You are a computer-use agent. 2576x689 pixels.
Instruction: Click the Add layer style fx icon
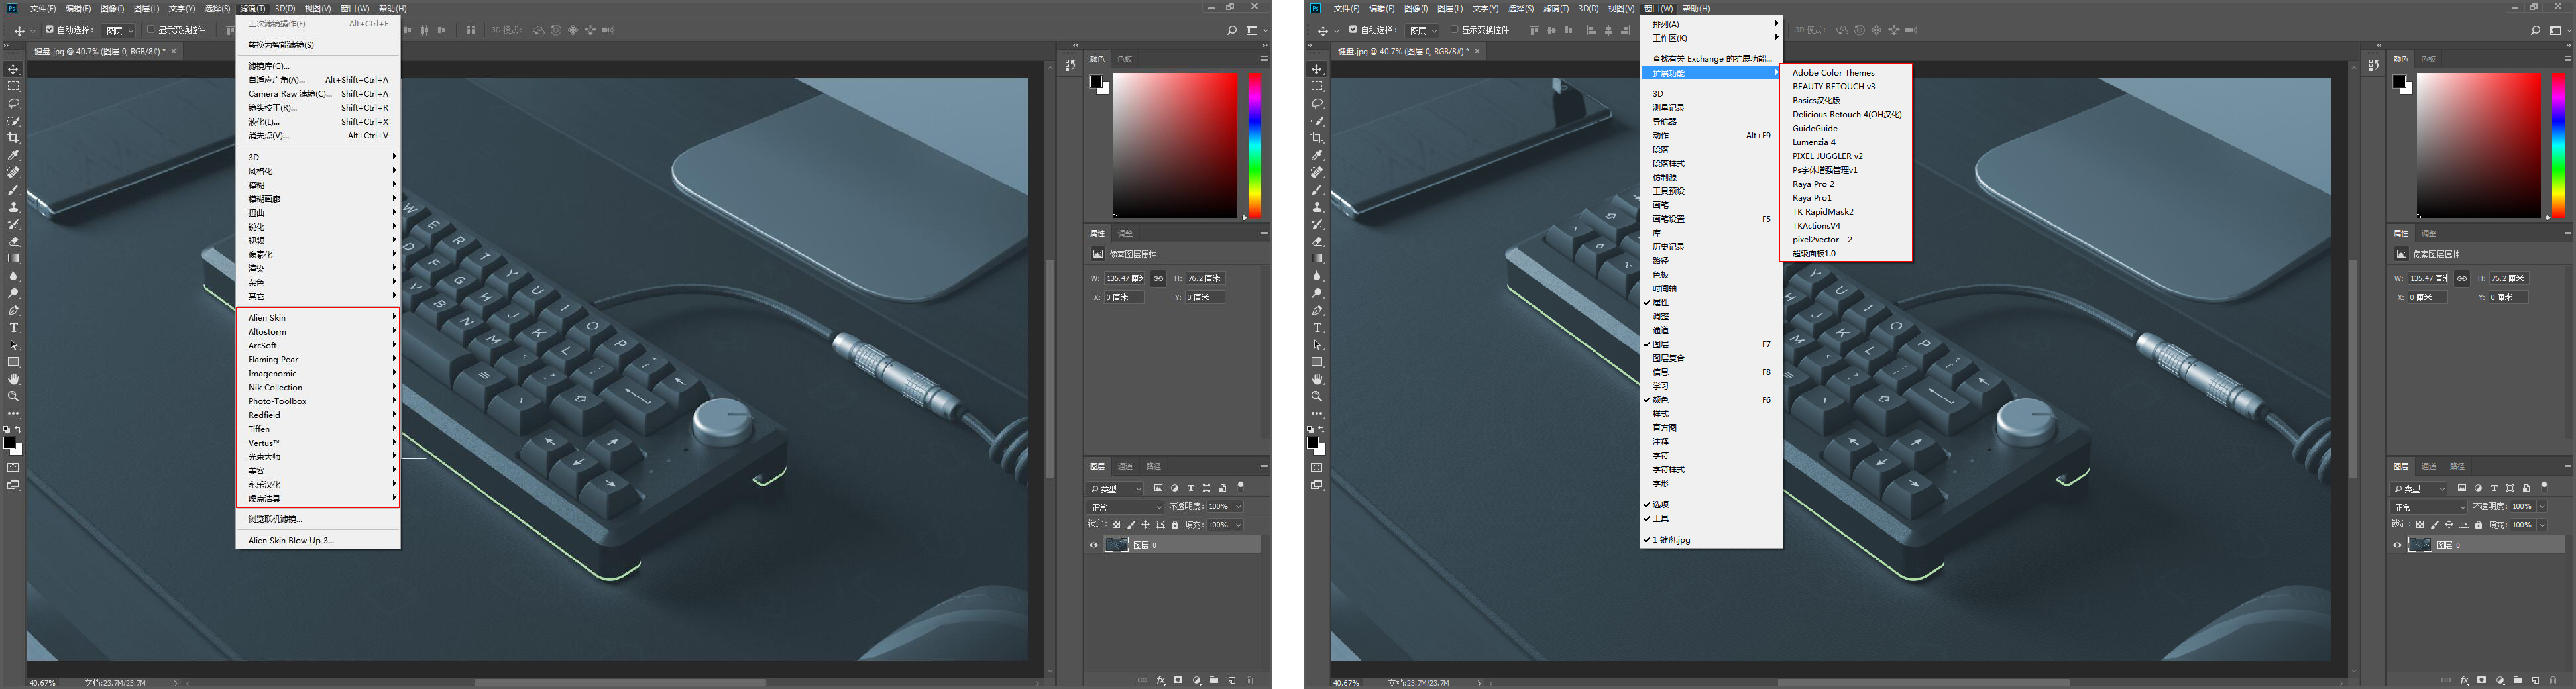pos(1160,680)
